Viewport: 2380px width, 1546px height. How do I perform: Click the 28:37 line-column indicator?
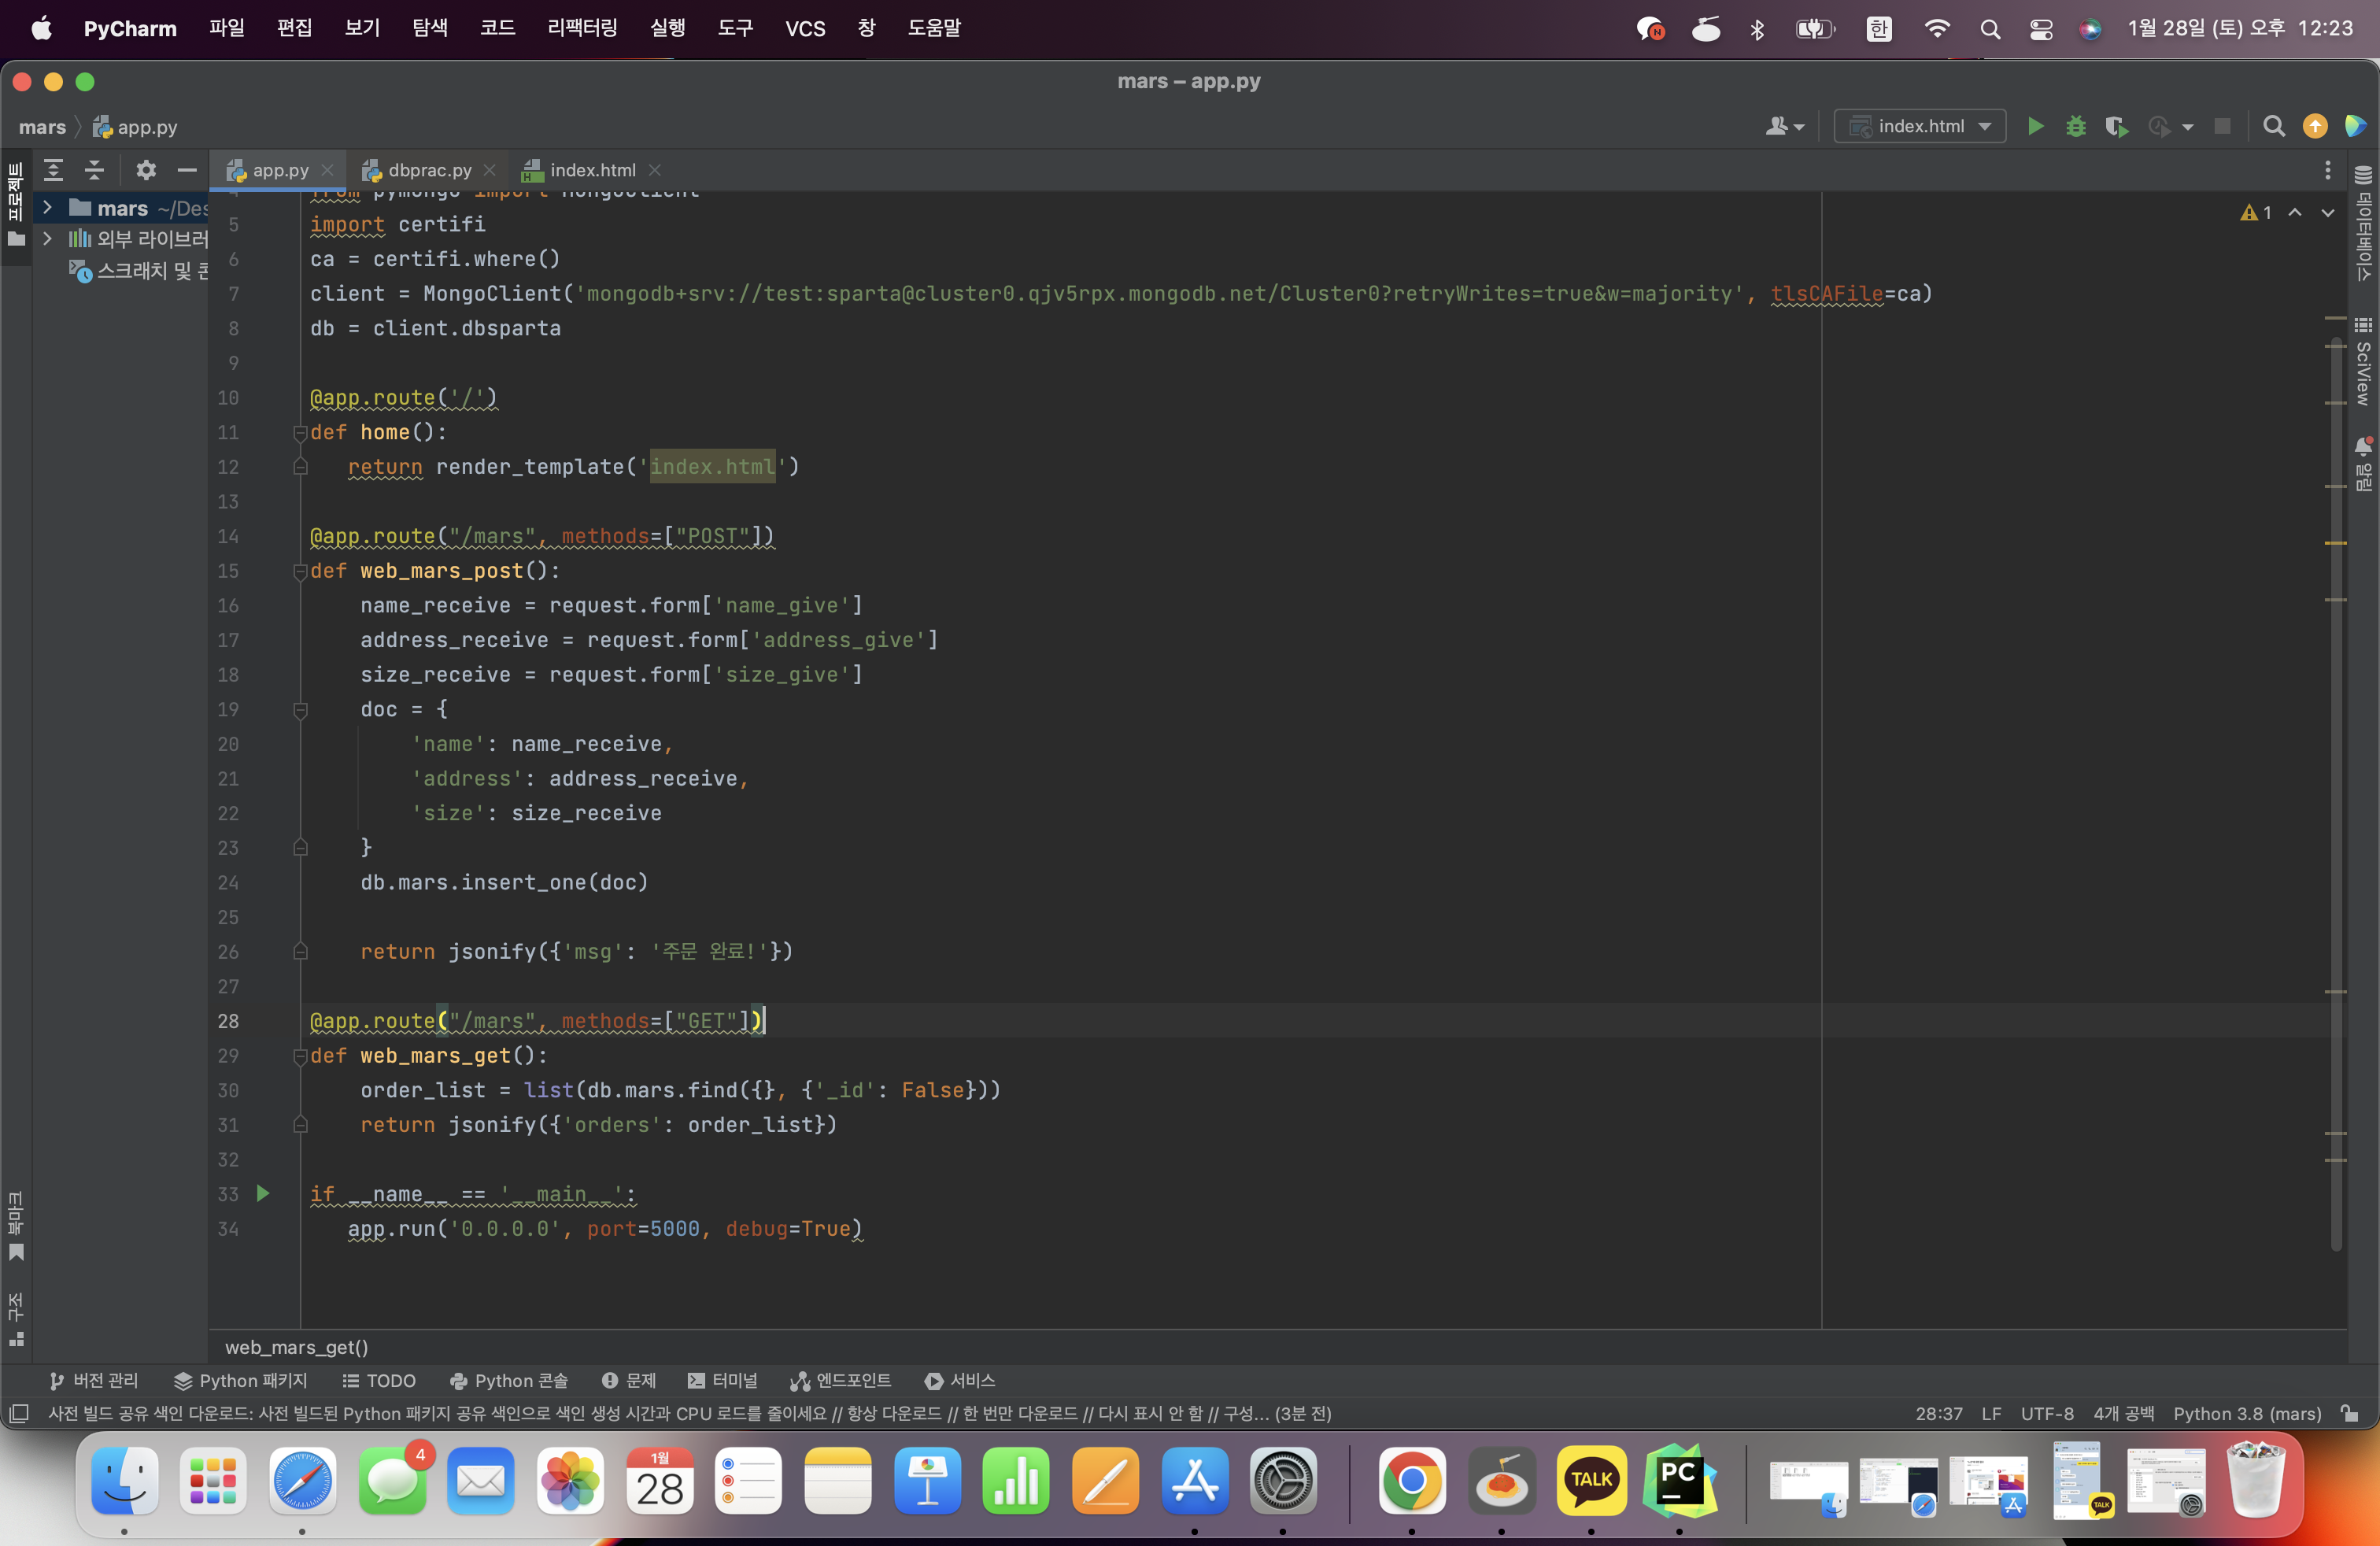pos(1939,1413)
